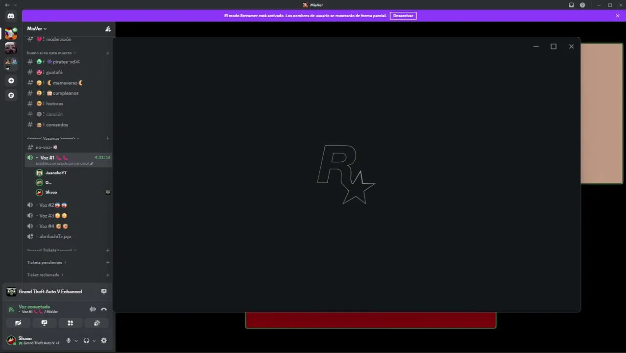This screenshot has width=626, height=353.
Task: Add channel to Ticket reclamado
Action: point(108,275)
